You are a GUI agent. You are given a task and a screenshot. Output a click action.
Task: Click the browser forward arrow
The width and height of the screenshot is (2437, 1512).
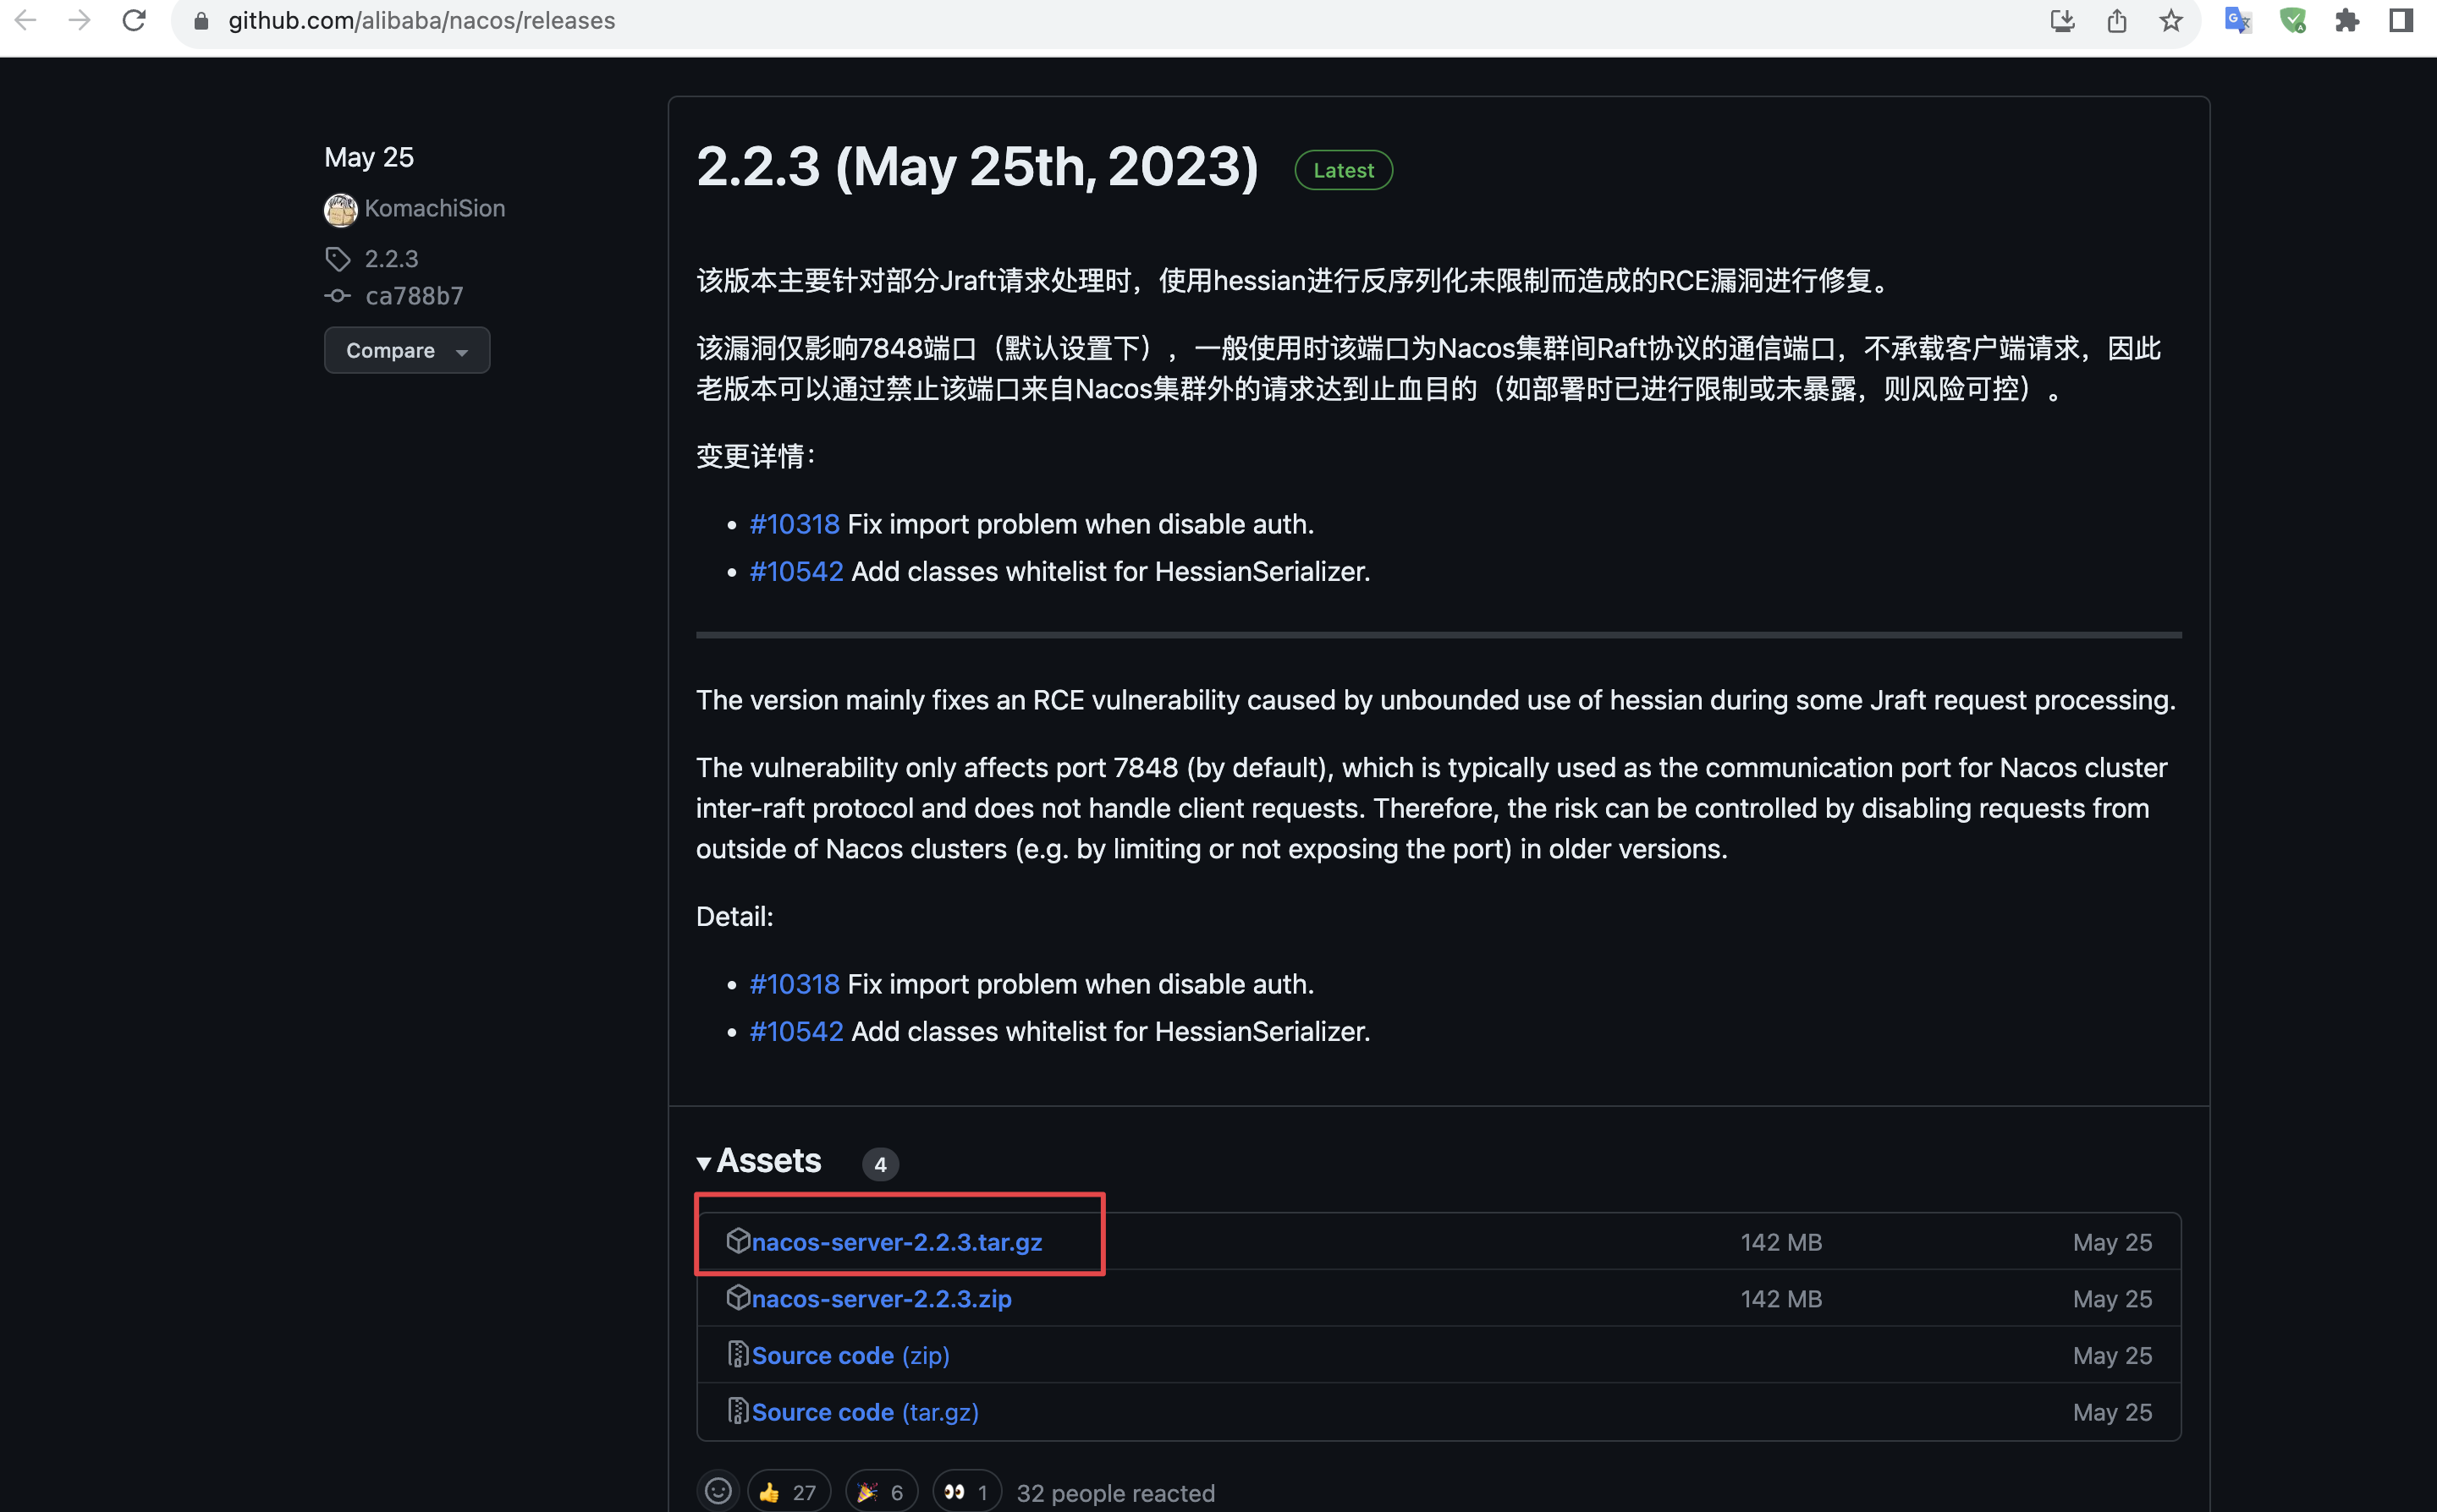(80, 20)
